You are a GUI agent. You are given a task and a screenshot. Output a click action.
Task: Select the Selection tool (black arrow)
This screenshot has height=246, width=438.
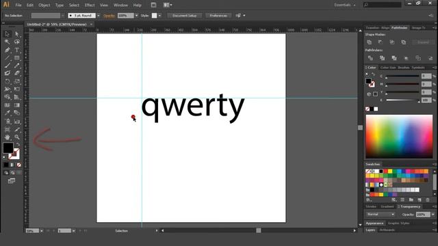point(8,33)
